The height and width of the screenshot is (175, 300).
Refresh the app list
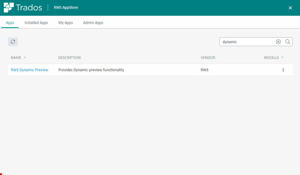pos(13,42)
